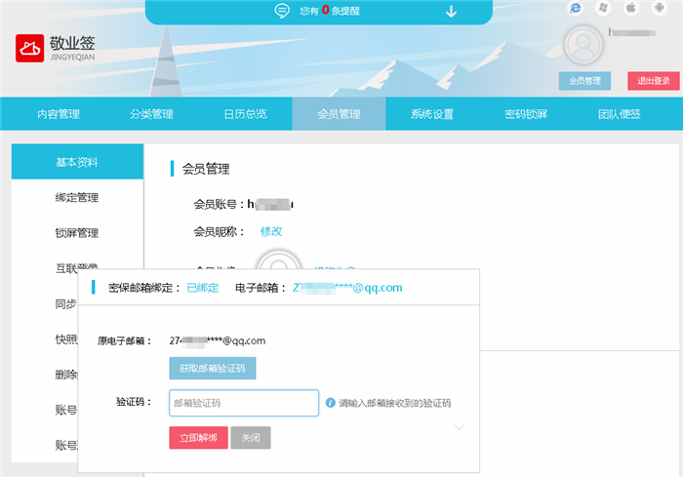Click the 获取邮箱验证码 button
This screenshot has width=683, height=477.
pyautogui.click(x=213, y=369)
